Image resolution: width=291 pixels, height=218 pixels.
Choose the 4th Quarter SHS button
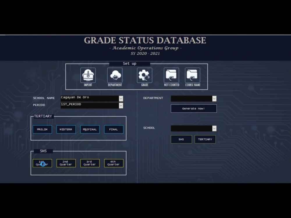[x=113, y=163]
